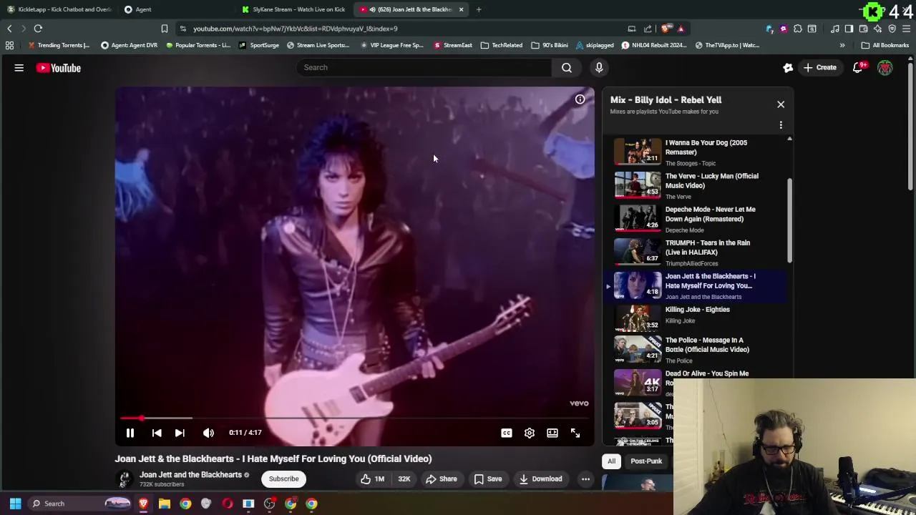Enter full screen mode

click(575, 433)
